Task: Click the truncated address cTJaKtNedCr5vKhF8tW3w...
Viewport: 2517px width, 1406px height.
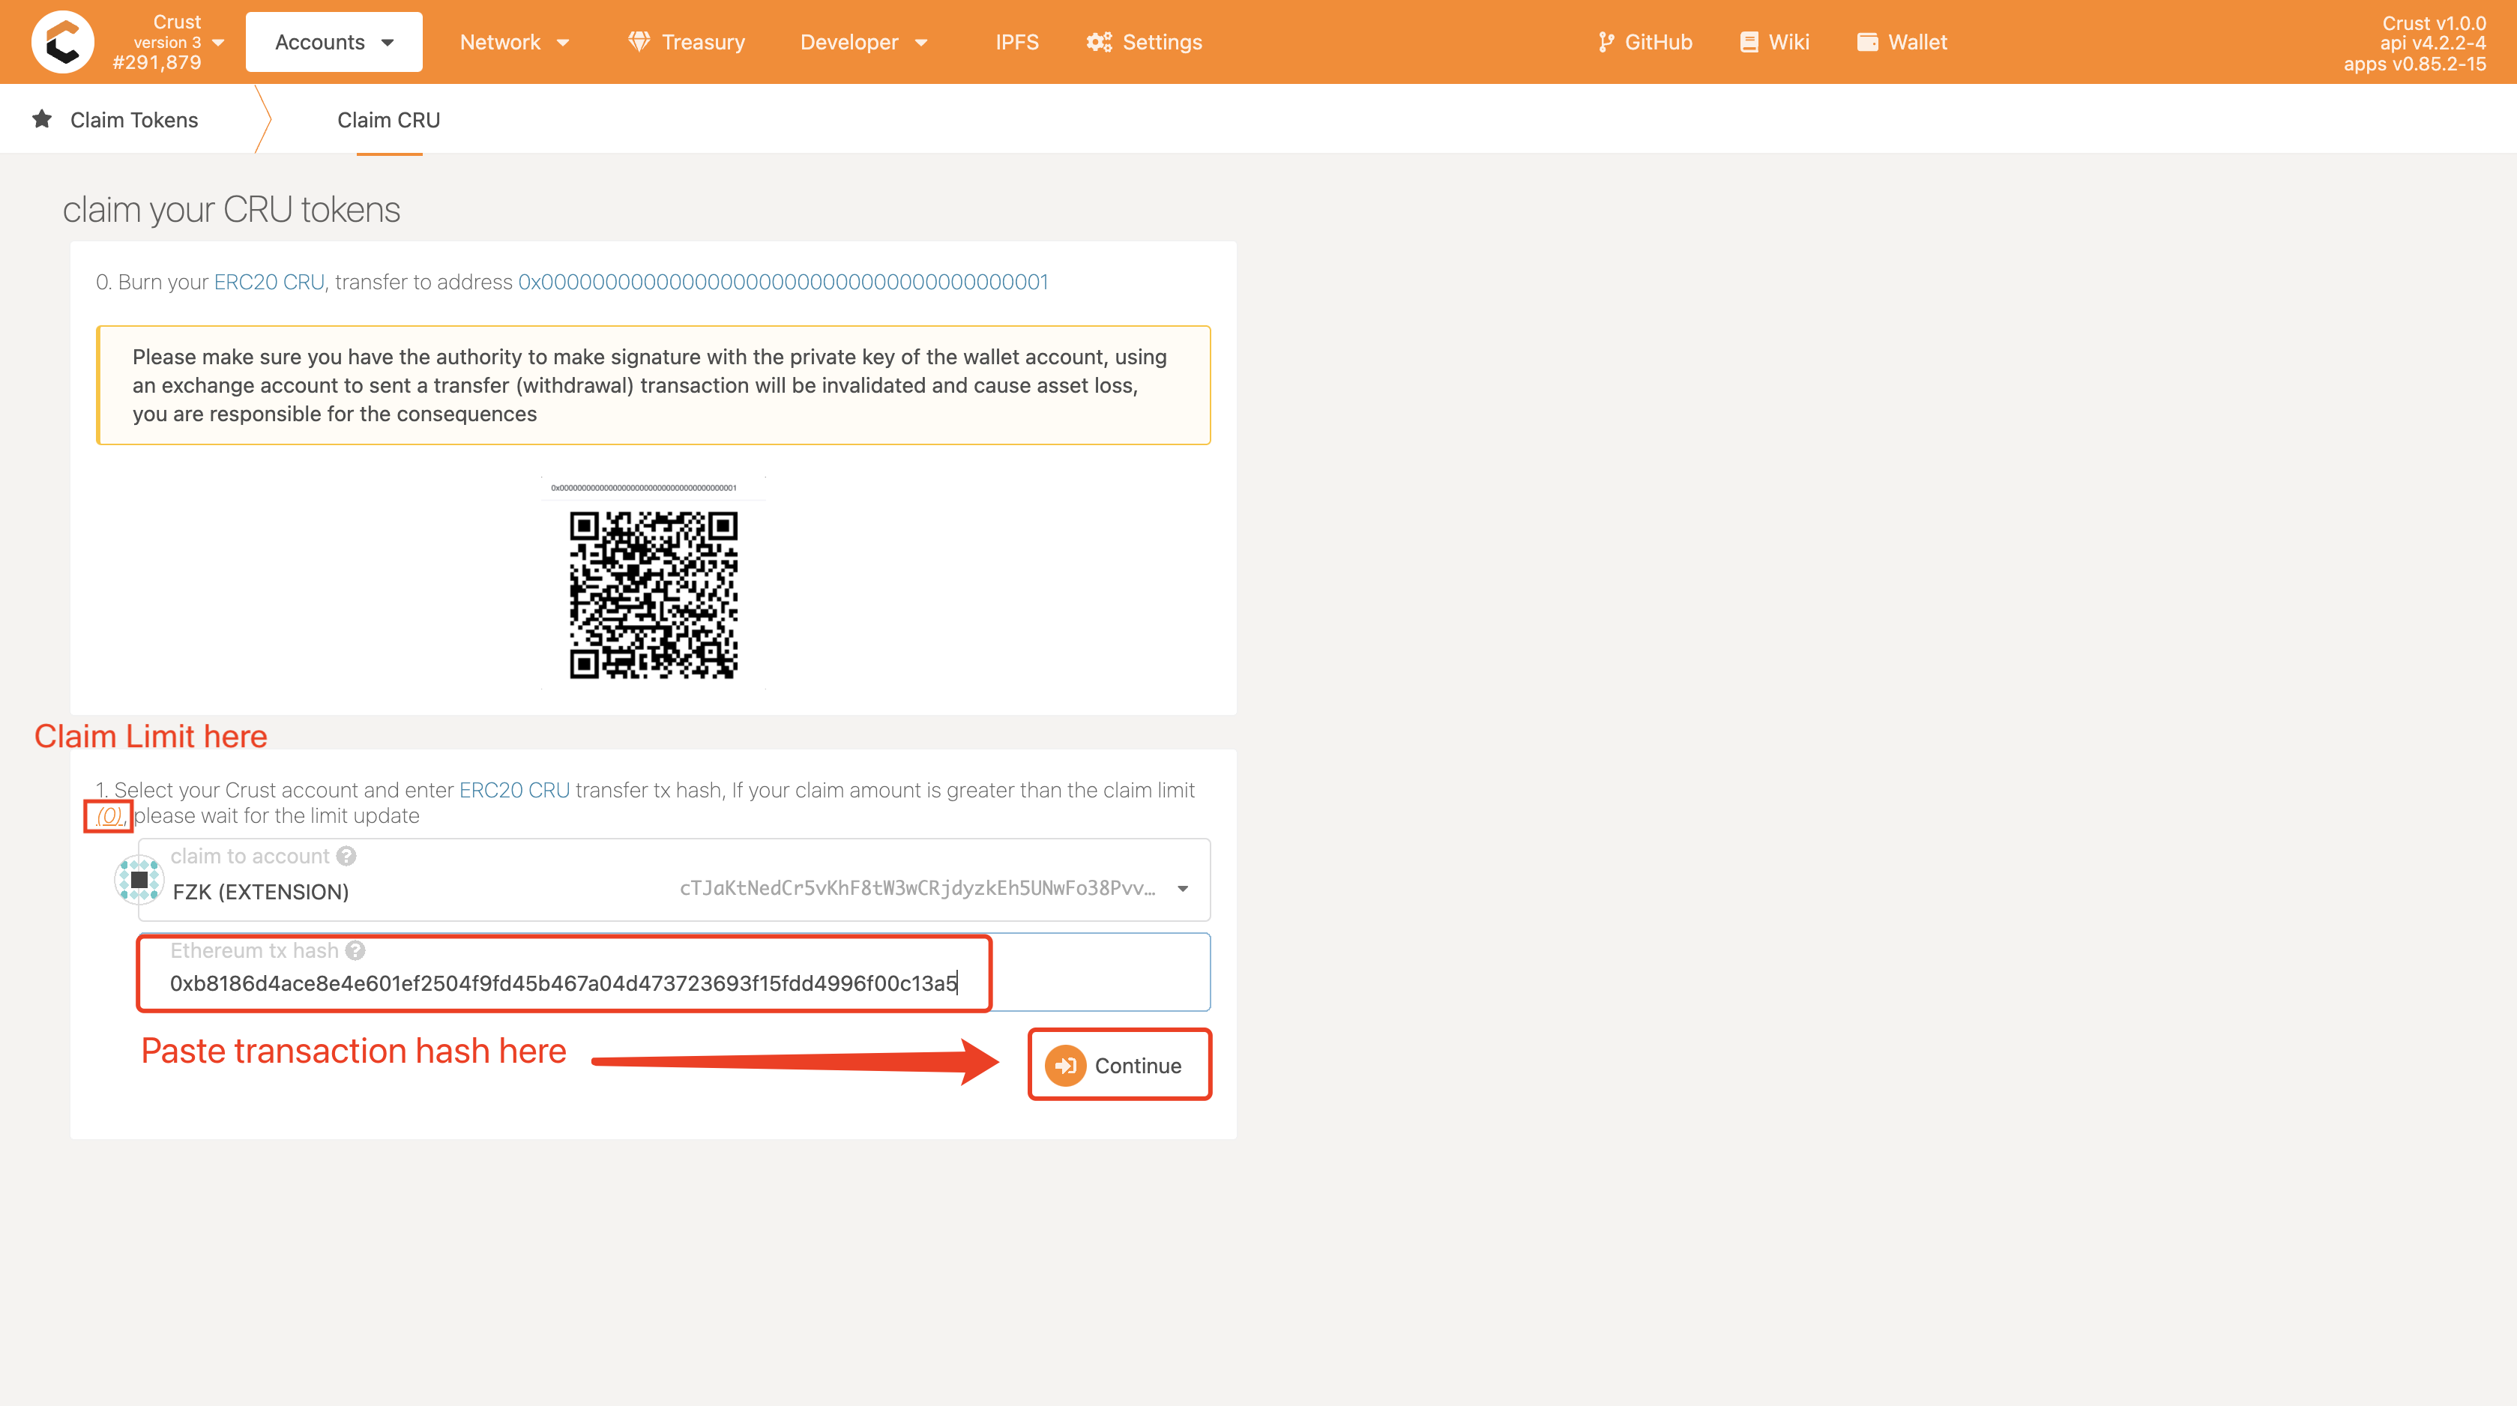Action: click(917, 888)
